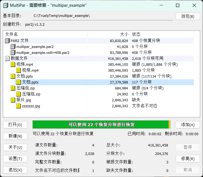Click the multipar_example.par2 file icon
The width and height of the screenshot is (203, 177).
click(x=13, y=47)
